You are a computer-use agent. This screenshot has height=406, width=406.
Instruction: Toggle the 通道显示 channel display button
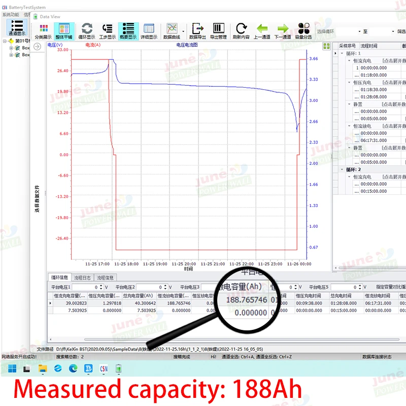pyautogui.click(x=16, y=27)
